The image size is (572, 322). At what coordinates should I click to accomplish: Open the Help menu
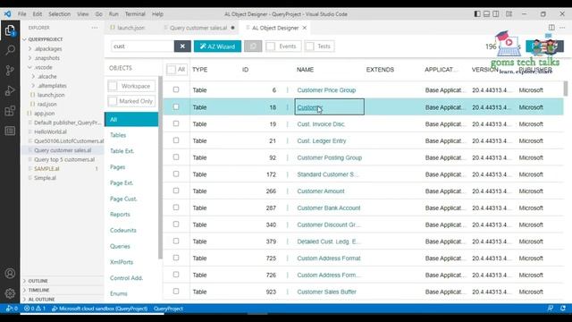157,14
